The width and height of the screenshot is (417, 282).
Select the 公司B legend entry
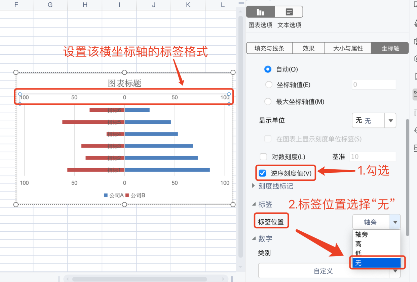tap(136, 195)
